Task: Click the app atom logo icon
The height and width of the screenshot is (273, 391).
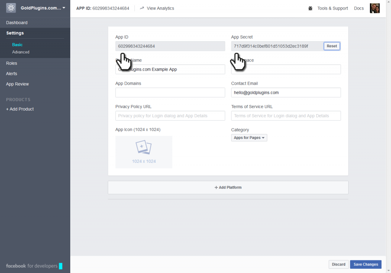Action: (x=11, y=8)
